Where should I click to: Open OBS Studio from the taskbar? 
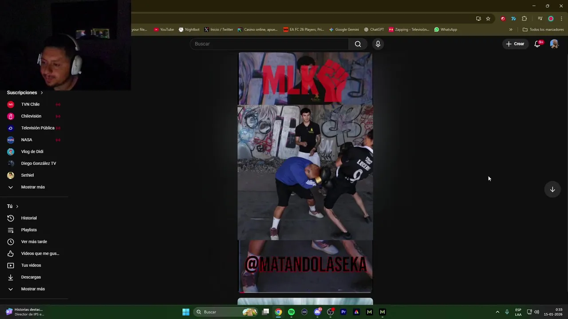click(x=330, y=312)
